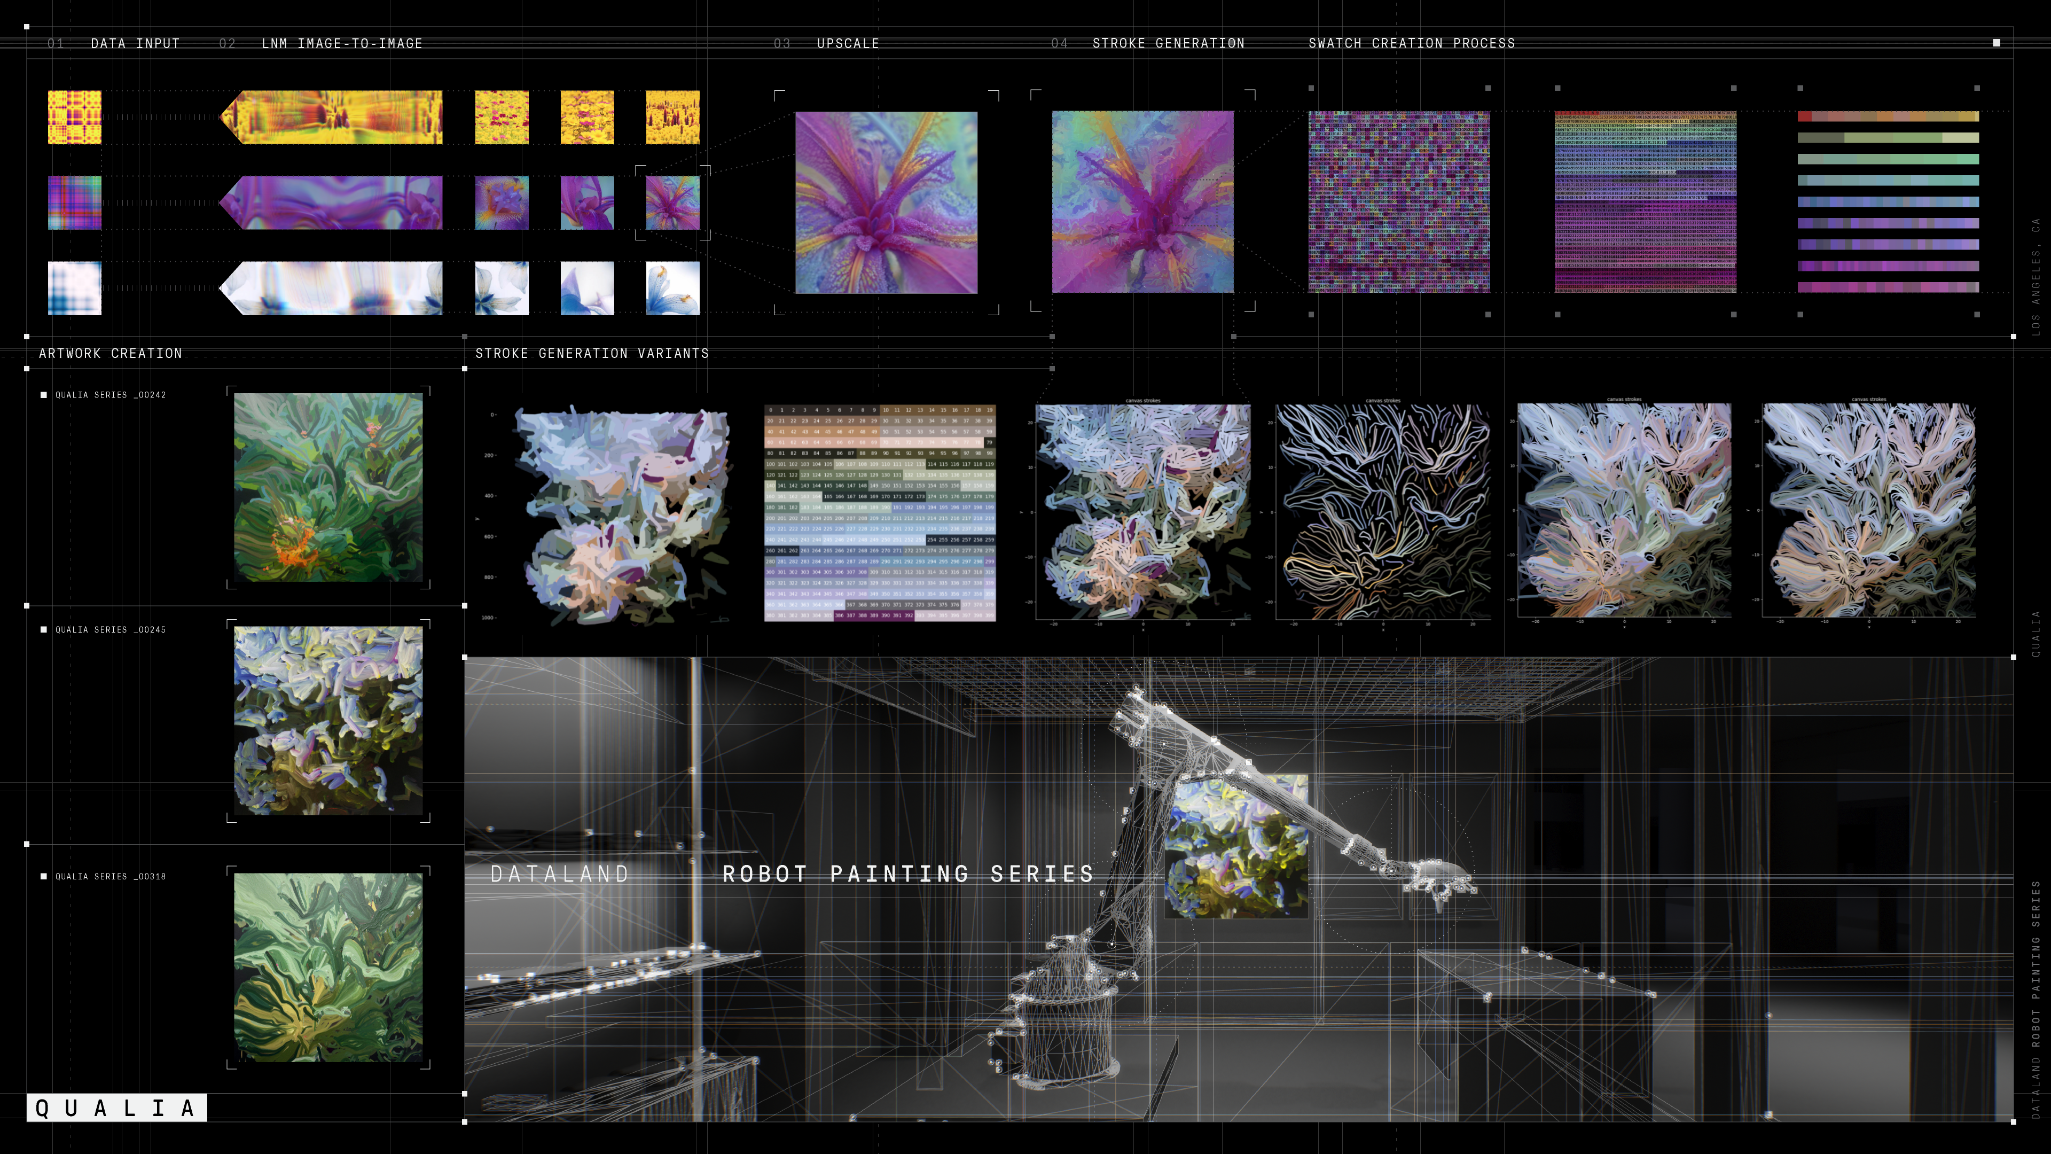Open the middle small yellow generated thumbnail
Image resolution: width=2051 pixels, height=1154 pixels.
(x=587, y=117)
